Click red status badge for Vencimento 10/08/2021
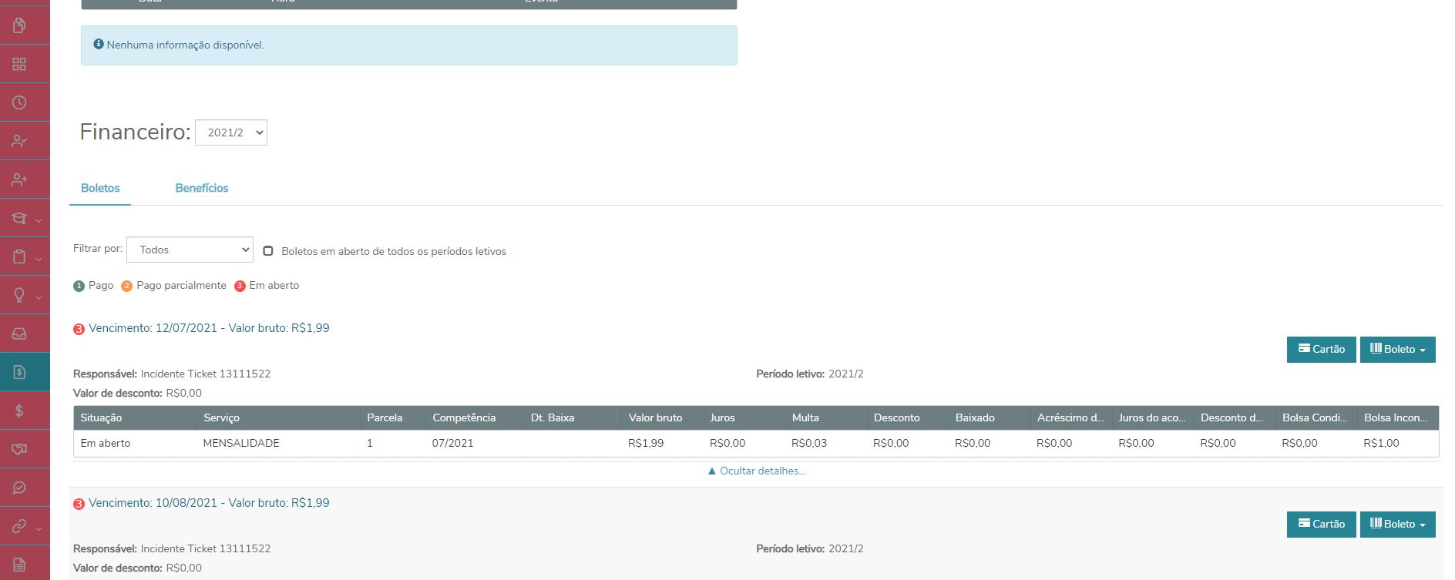The height and width of the screenshot is (580, 1455). [79, 504]
